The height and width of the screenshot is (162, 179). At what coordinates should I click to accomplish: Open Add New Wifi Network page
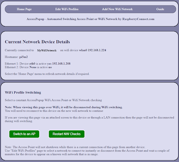click(117, 9)
